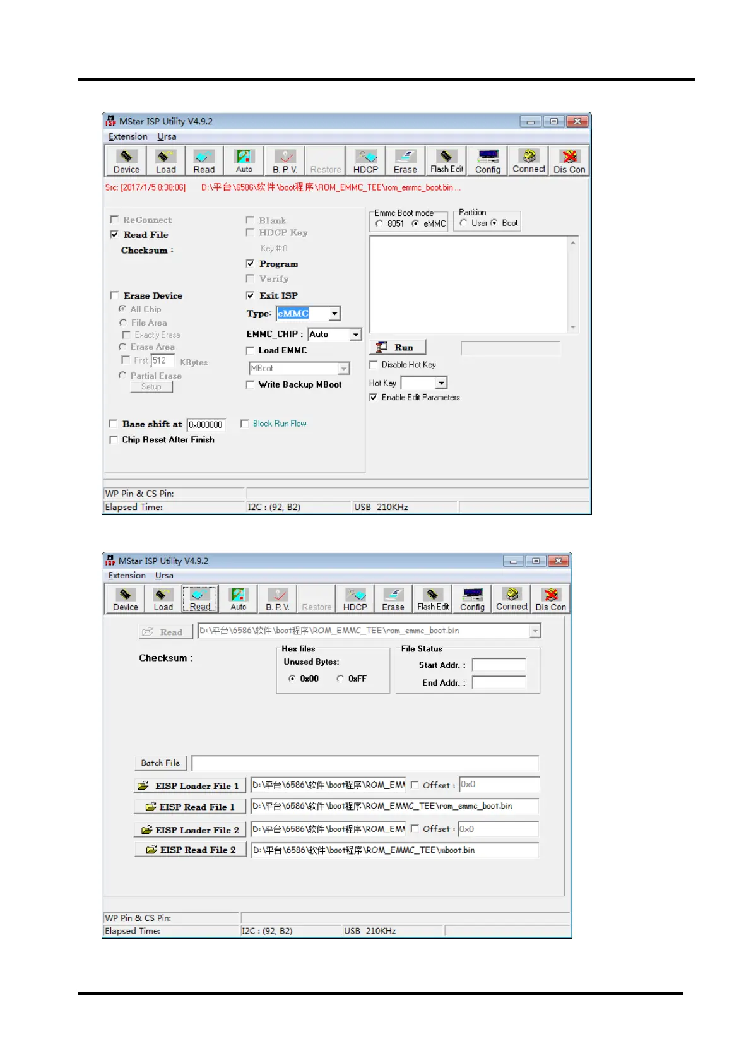Viewport: 751px width, 1063px height.
Task: Click Auto icon in lower window toolbar
Action: pos(238,599)
